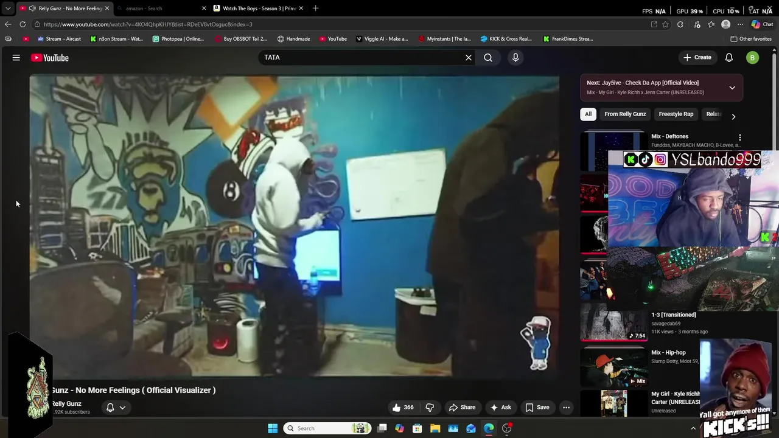779x438 pixels.
Task: Save the video to a playlist
Action: (x=537, y=408)
